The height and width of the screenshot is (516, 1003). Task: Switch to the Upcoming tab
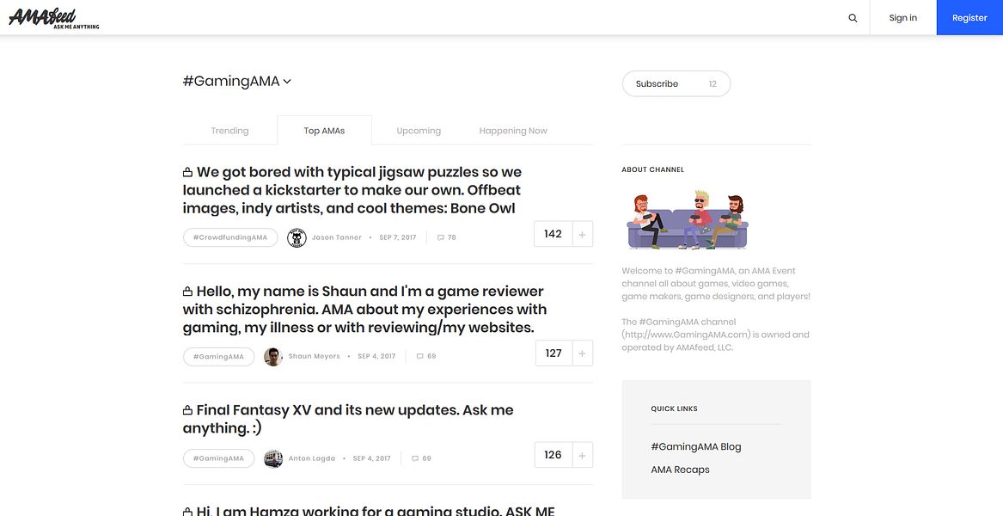pos(419,131)
